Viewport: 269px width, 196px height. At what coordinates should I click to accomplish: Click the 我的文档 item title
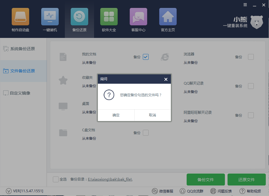(89, 54)
